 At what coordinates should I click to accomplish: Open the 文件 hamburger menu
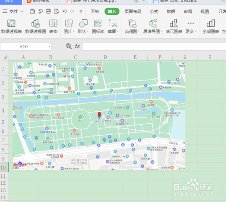click(5, 11)
